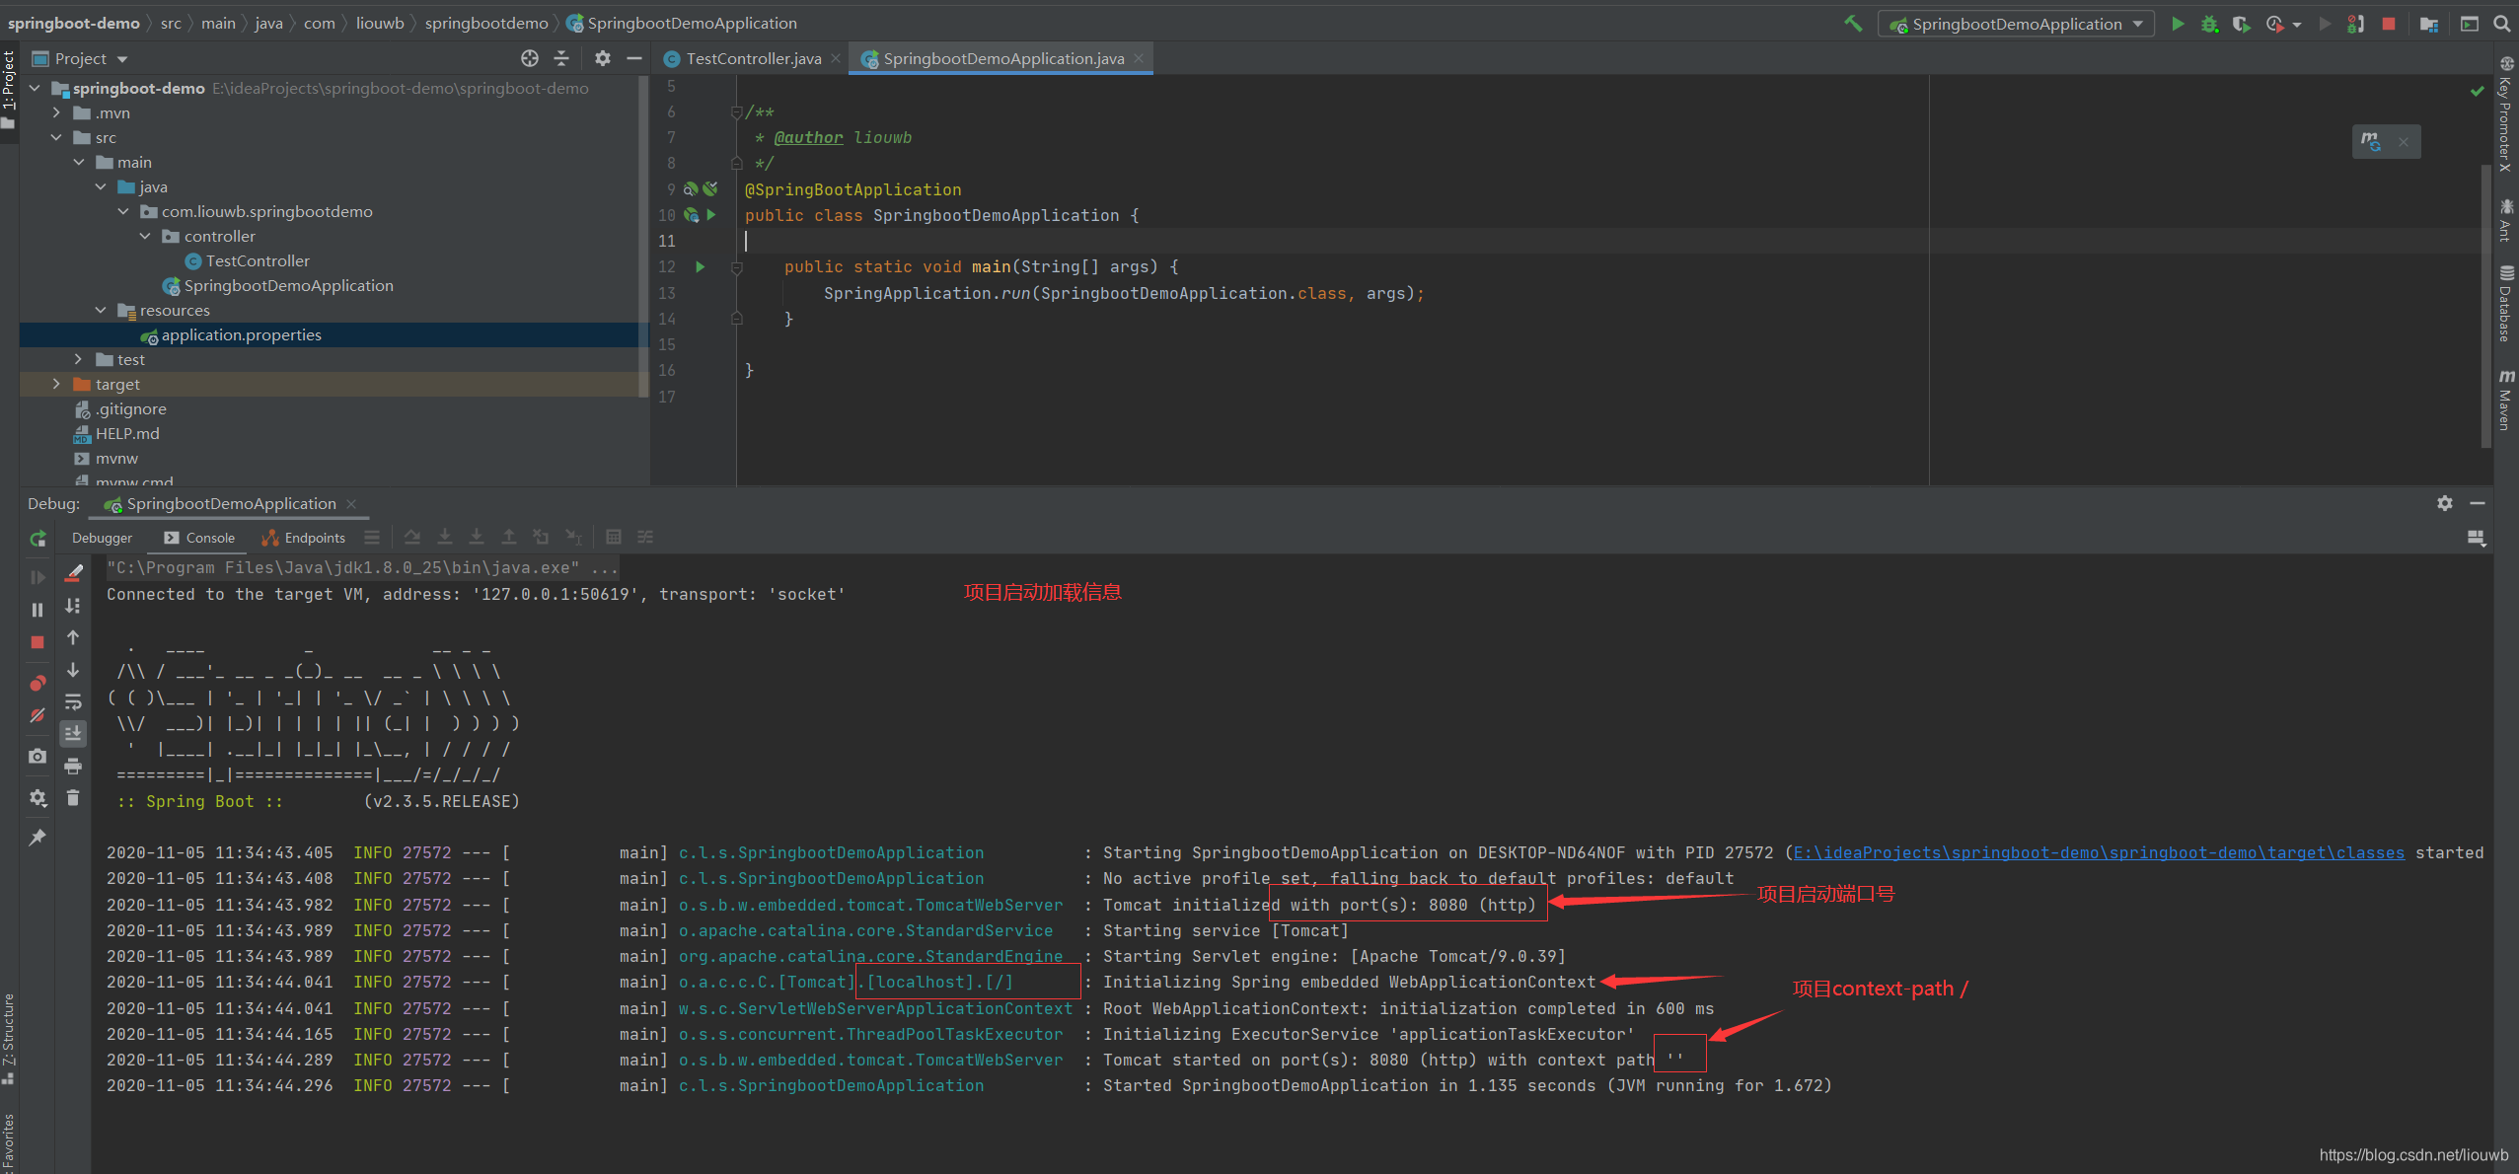Select the SpringbootDemoApplication tab in the Debug panel
Viewport: 2519px width, 1174px height.
[231, 503]
